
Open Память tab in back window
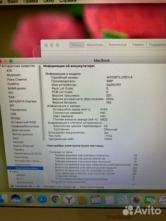[x=138, y=45]
